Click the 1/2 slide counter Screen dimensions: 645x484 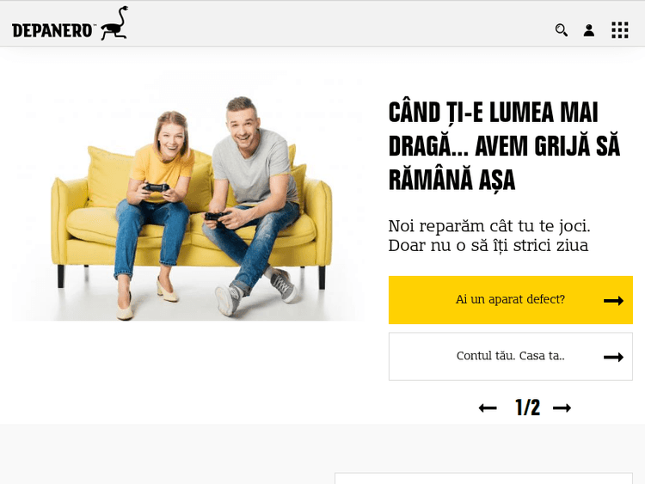click(527, 407)
